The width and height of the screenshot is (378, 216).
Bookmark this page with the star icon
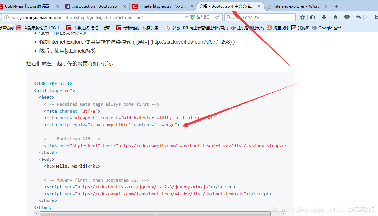pos(302,17)
